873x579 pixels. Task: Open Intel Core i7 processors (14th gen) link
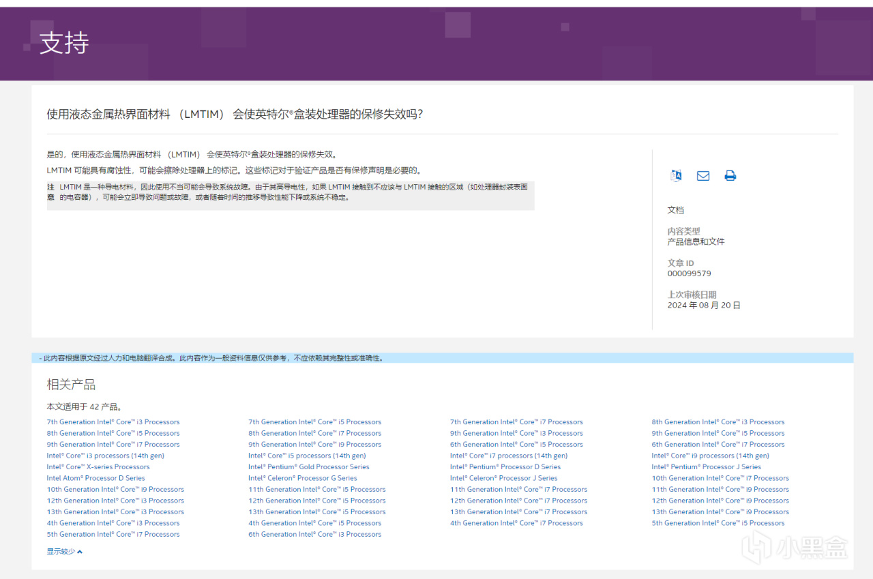509,456
